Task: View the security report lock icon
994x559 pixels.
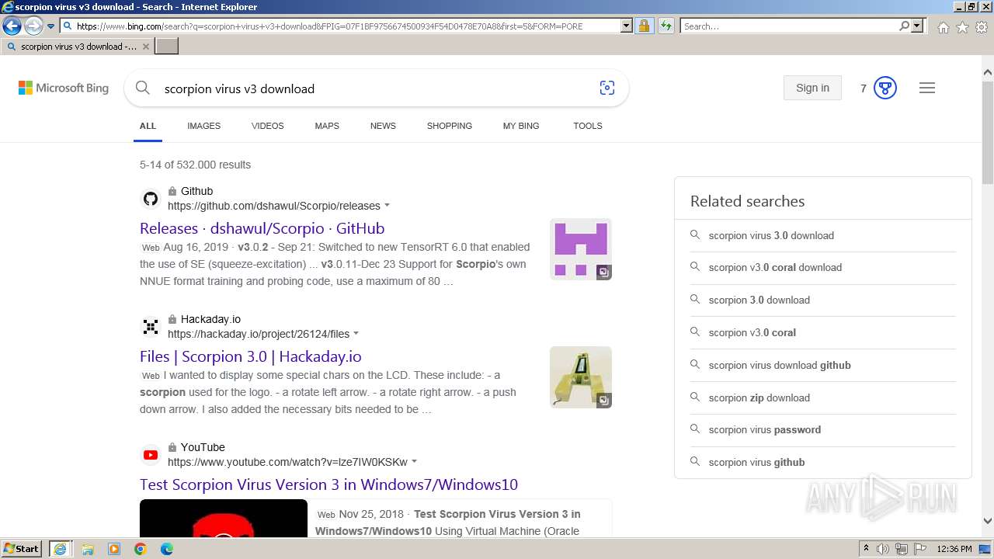Action: tap(644, 26)
